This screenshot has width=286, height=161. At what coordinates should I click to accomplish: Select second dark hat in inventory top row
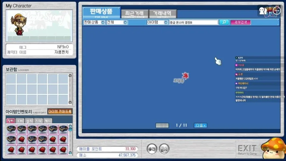coord(22,129)
